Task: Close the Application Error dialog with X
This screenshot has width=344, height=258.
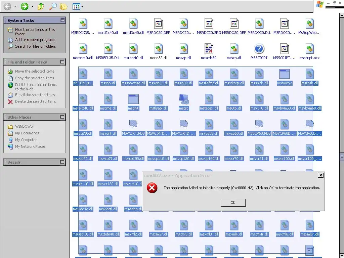Action: [320, 175]
